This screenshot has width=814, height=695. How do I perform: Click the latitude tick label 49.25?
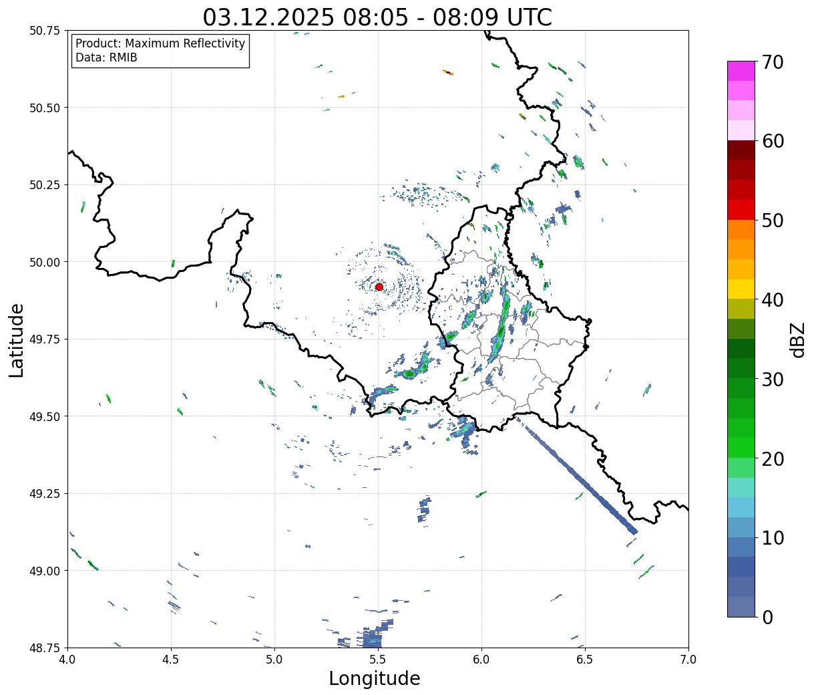point(45,494)
